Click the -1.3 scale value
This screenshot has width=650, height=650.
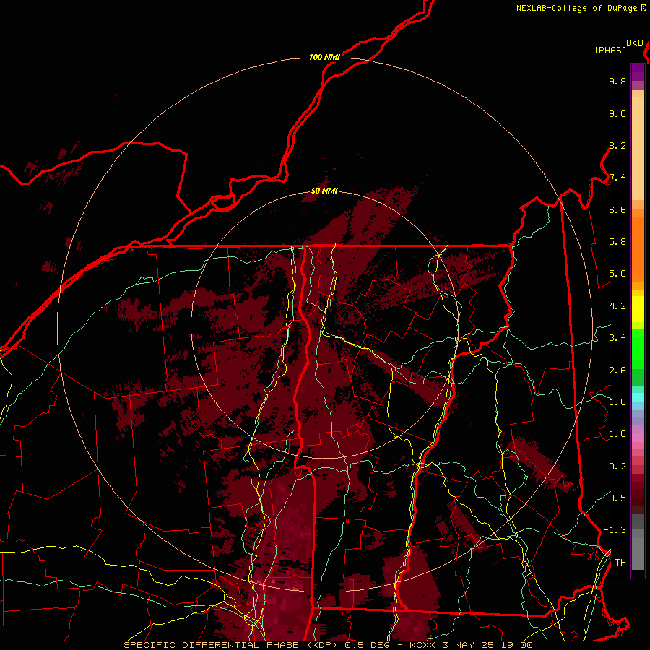[615, 530]
